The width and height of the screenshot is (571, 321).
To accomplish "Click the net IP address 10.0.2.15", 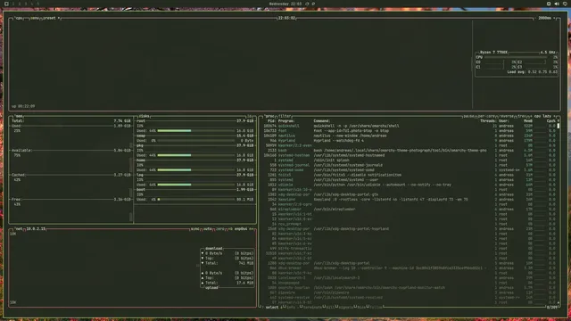I will point(36,229).
